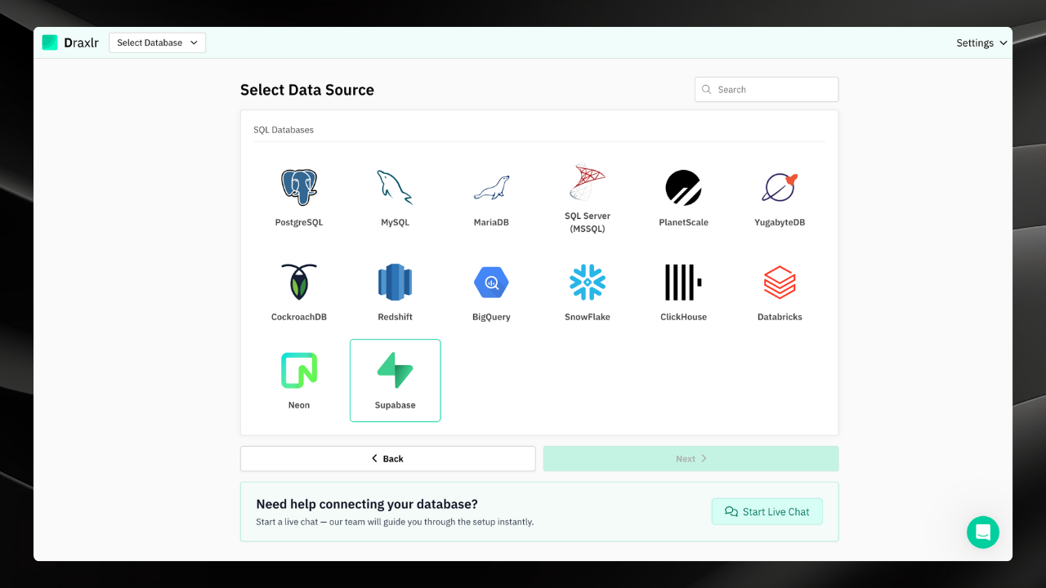Select the SnowFlake icon

click(x=588, y=283)
